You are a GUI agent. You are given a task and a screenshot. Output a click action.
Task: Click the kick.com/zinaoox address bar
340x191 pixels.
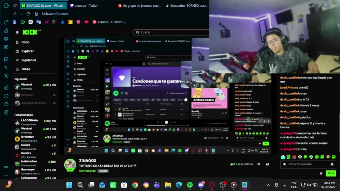55,14
